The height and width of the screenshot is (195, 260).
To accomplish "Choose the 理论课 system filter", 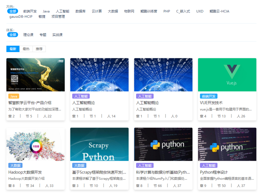I will pyautogui.click(x=28, y=35).
